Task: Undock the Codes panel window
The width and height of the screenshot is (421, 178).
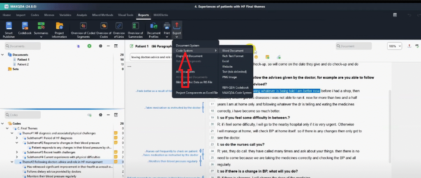Action: [116, 115]
